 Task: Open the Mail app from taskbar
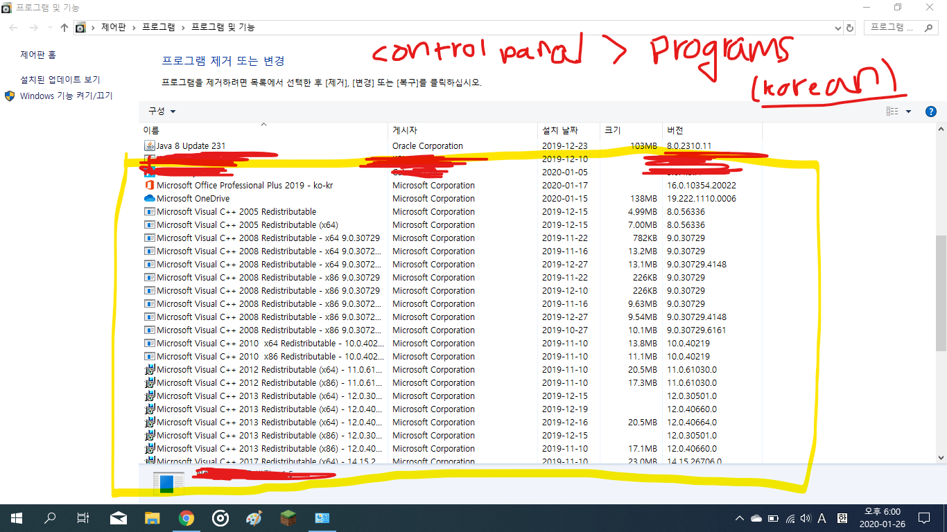pos(119,518)
